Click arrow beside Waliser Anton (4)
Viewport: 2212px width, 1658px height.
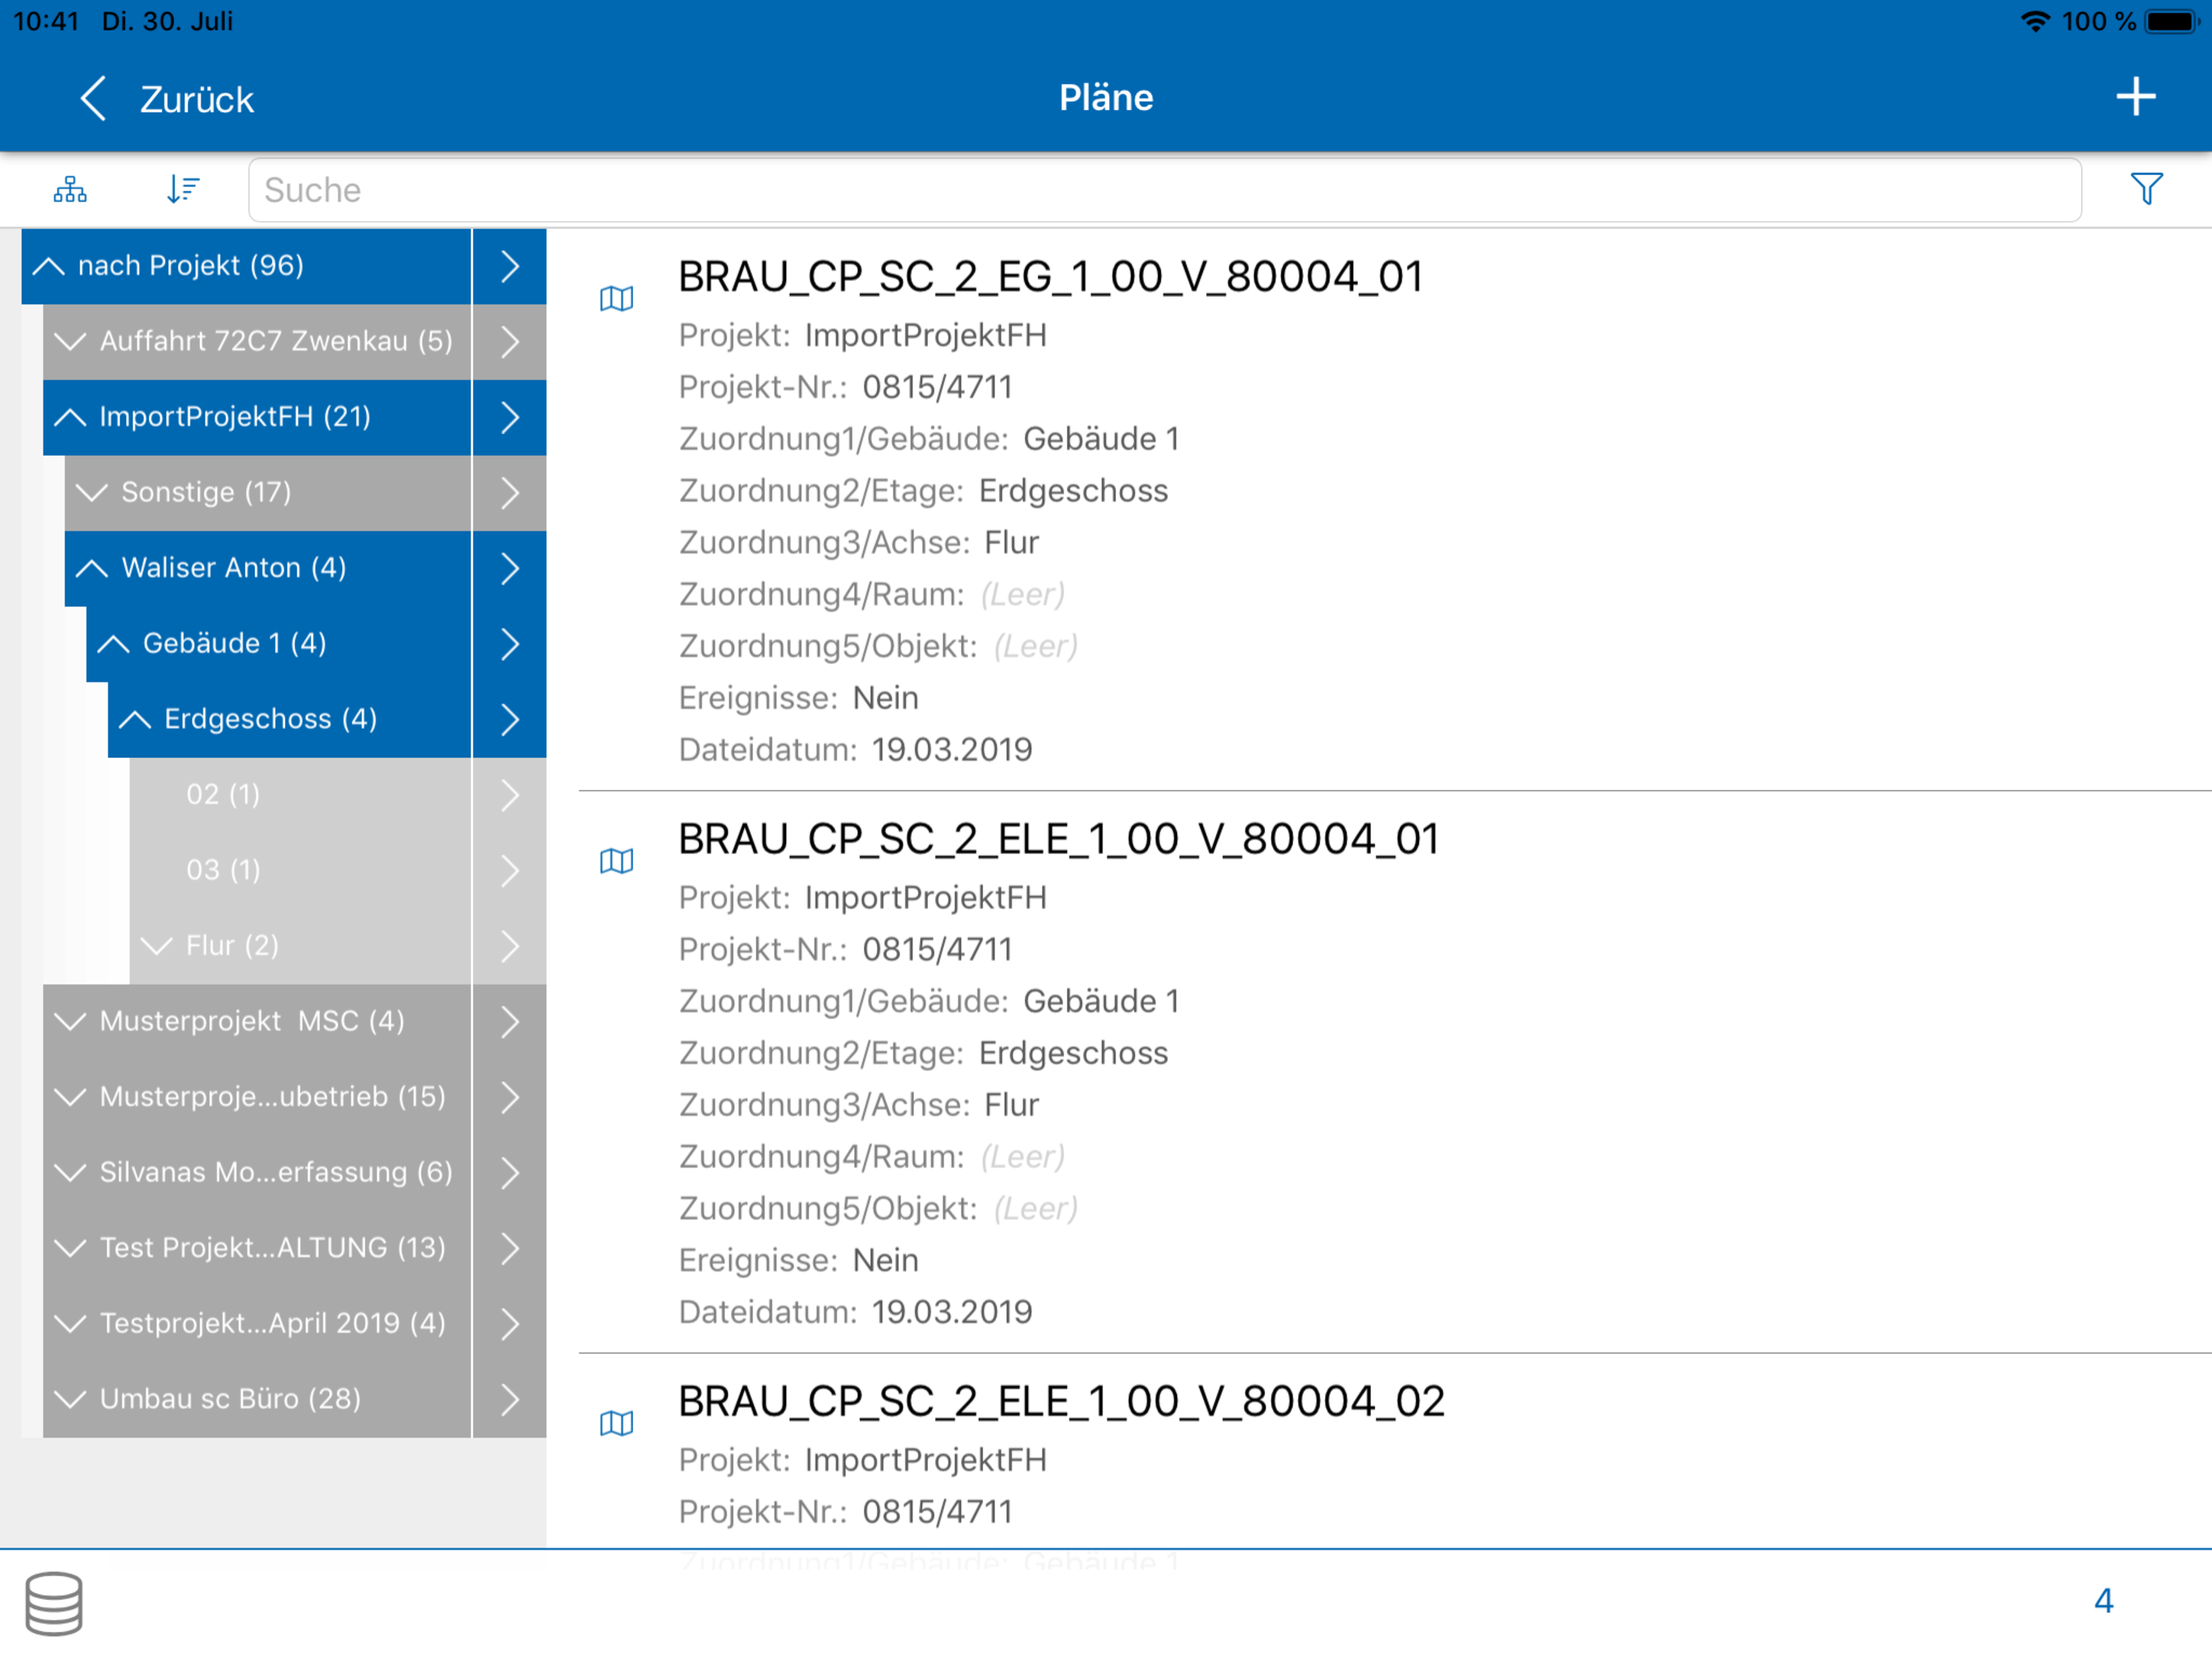coord(509,568)
